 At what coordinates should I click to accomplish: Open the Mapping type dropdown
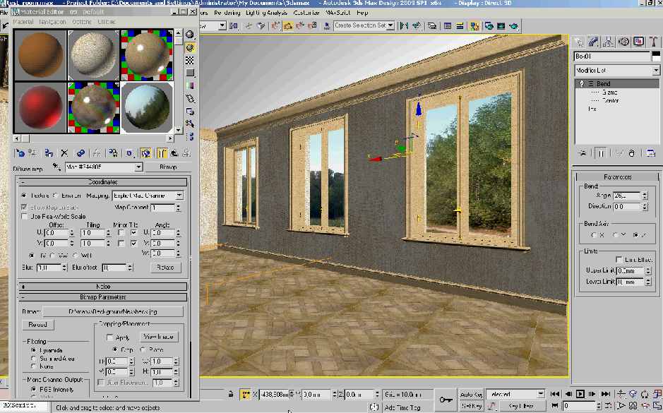tap(179, 196)
